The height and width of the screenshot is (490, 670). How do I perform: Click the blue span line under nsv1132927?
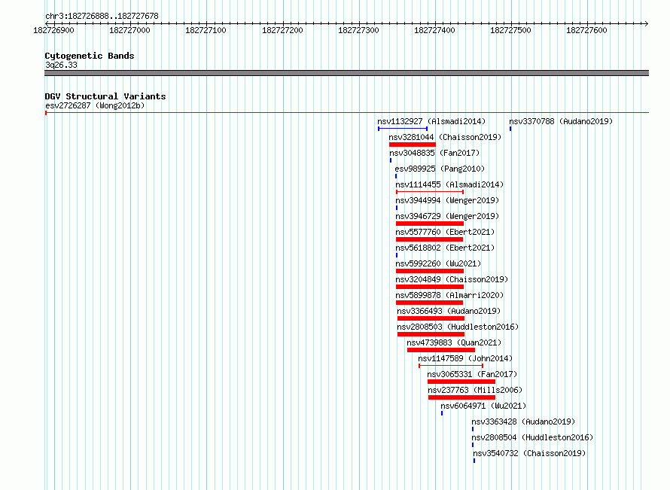tap(403, 129)
